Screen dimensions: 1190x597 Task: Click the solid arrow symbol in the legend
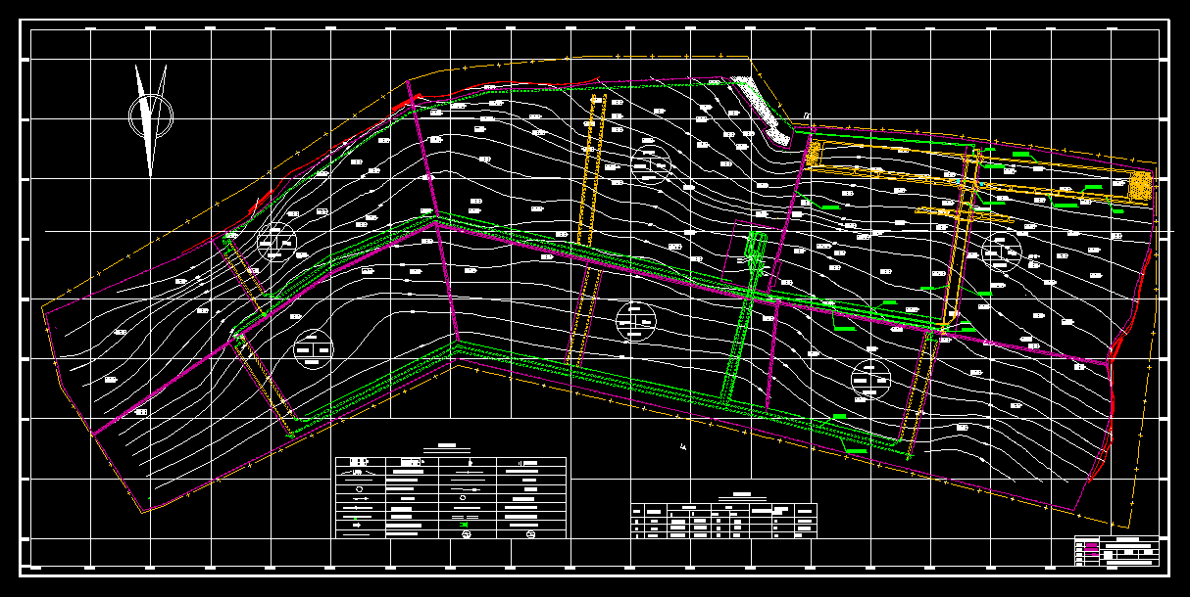tap(359, 525)
